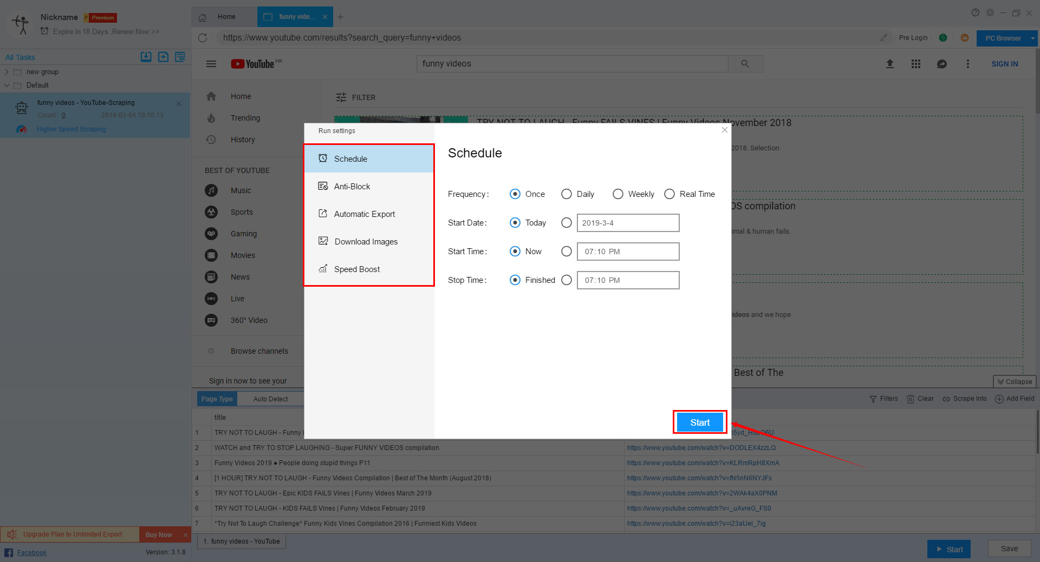
Task: Click Buy Now button
Action: [x=159, y=534]
